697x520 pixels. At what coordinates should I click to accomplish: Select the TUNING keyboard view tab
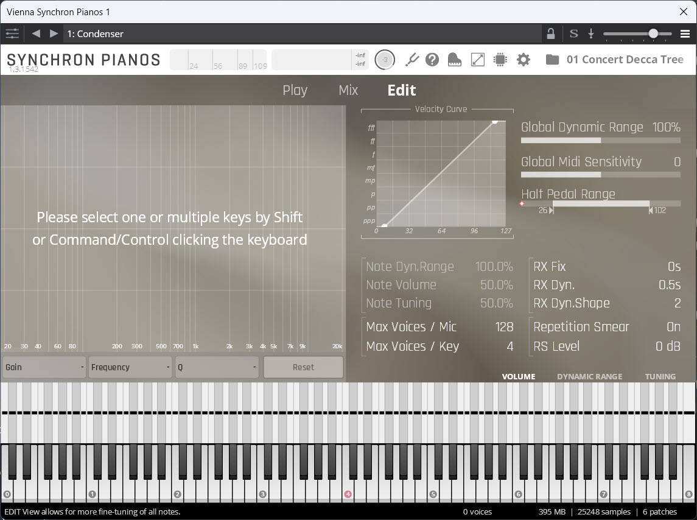[660, 376]
